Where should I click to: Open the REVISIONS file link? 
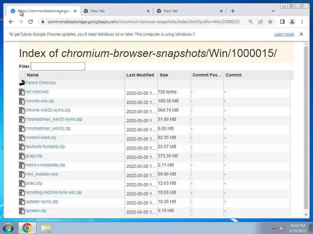[x=37, y=92]
